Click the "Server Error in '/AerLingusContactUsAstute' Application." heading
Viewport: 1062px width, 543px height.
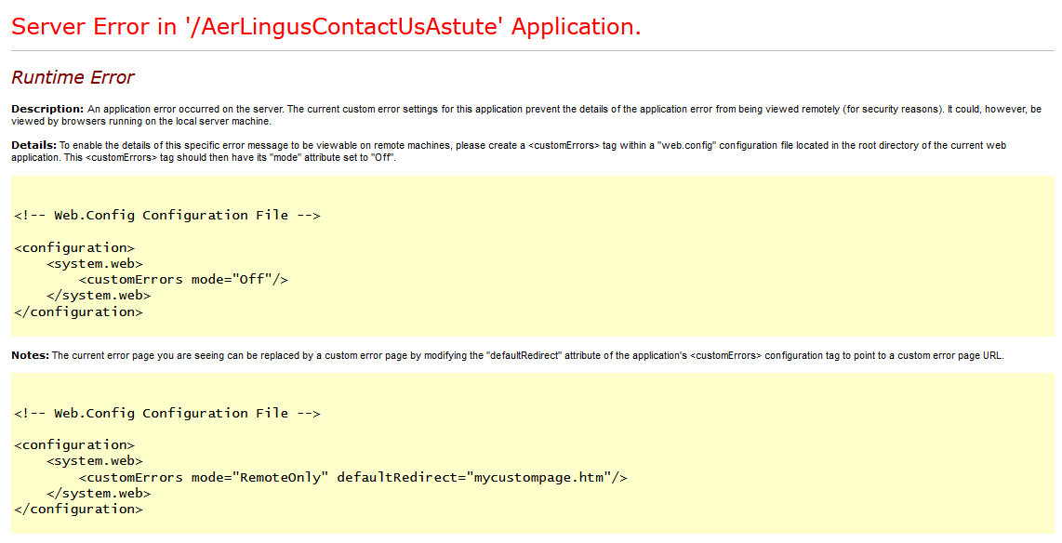coord(325,26)
